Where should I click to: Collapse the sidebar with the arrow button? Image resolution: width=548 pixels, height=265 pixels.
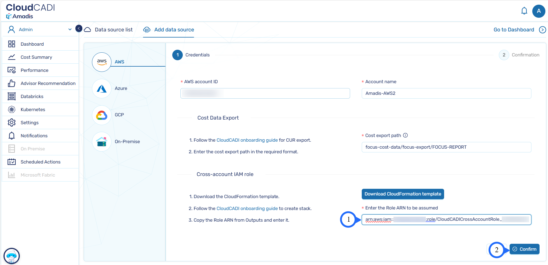pos(79,28)
